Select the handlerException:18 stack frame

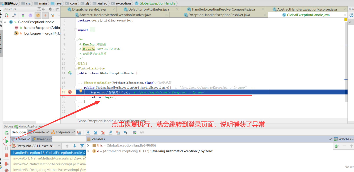[x=48, y=153]
